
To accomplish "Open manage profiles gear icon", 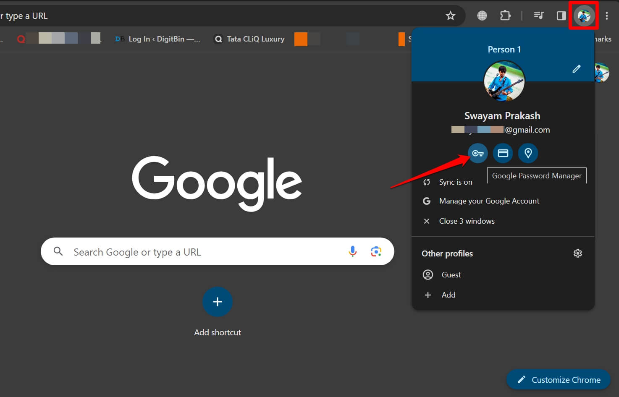I will [x=577, y=253].
